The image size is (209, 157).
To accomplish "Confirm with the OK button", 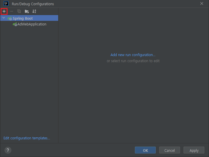I will (x=145, y=150).
